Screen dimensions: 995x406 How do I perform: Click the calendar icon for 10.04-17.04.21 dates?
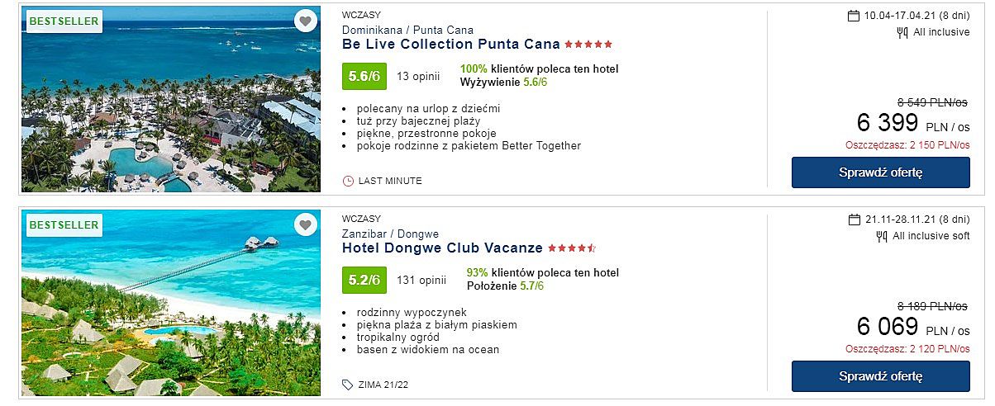(854, 16)
